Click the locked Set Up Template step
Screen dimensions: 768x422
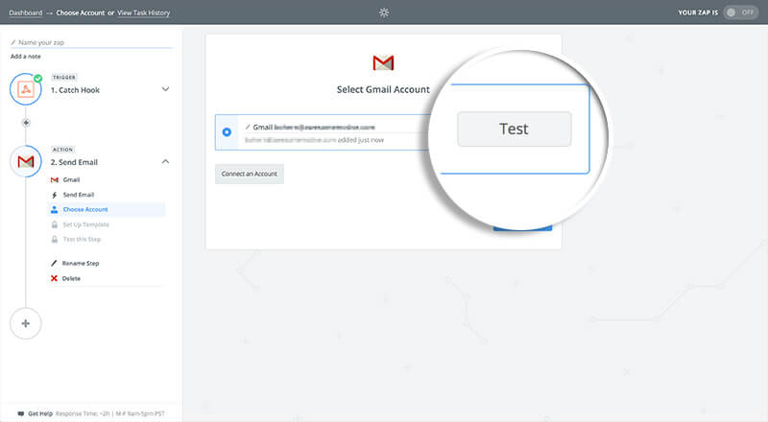pyautogui.click(x=80, y=224)
